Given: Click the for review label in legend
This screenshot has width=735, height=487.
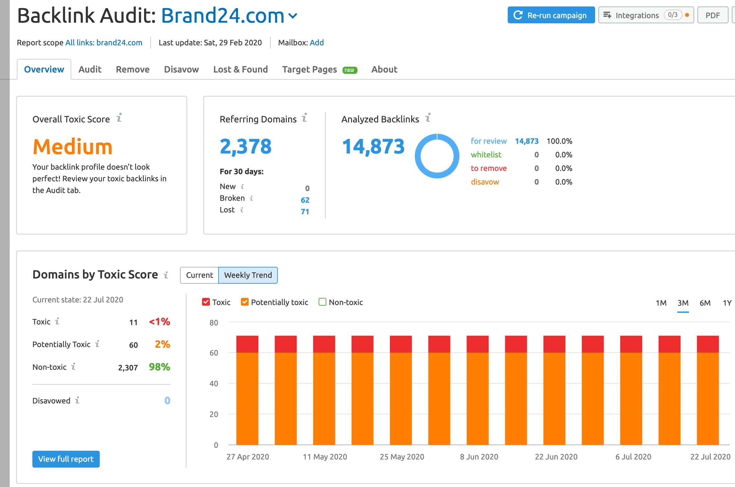Looking at the screenshot, I should click(x=489, y=141).
